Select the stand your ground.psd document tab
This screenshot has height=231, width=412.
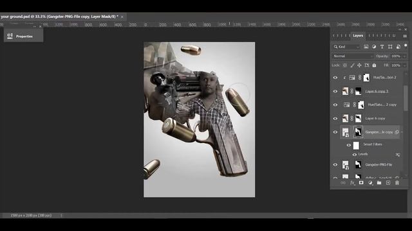pos(59,17)
